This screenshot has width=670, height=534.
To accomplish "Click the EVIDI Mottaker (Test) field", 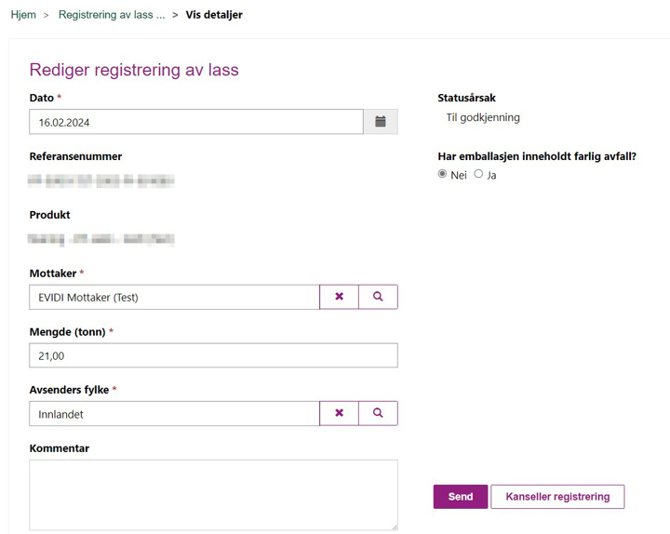I will [174, 297].
